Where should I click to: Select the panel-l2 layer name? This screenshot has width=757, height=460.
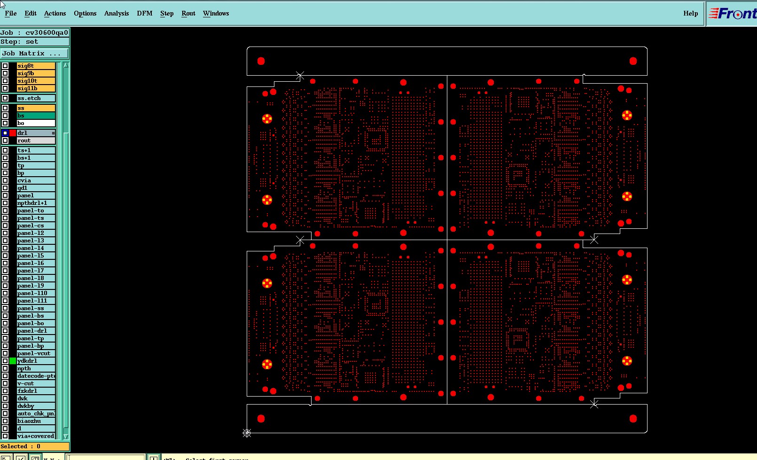coord(36,233)
